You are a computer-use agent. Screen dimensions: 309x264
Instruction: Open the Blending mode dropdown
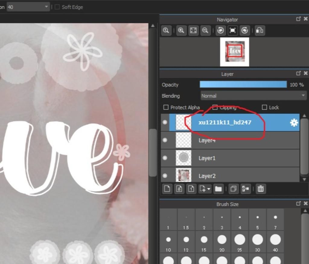click(253, 96)
